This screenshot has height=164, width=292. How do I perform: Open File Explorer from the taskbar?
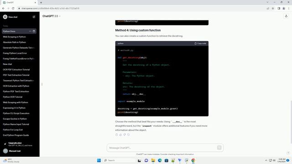tap(153, 160)
